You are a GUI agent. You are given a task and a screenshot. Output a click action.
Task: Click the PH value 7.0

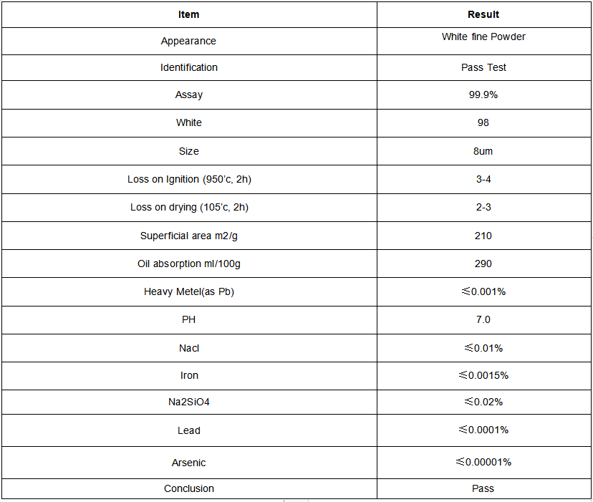(483, 319)
